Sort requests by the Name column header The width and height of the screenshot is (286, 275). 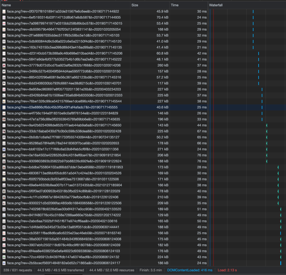[6, 5]
